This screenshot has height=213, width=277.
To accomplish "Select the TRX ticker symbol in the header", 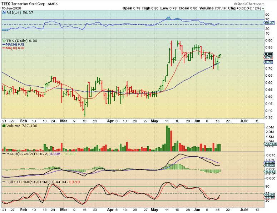I will point(6,4).
